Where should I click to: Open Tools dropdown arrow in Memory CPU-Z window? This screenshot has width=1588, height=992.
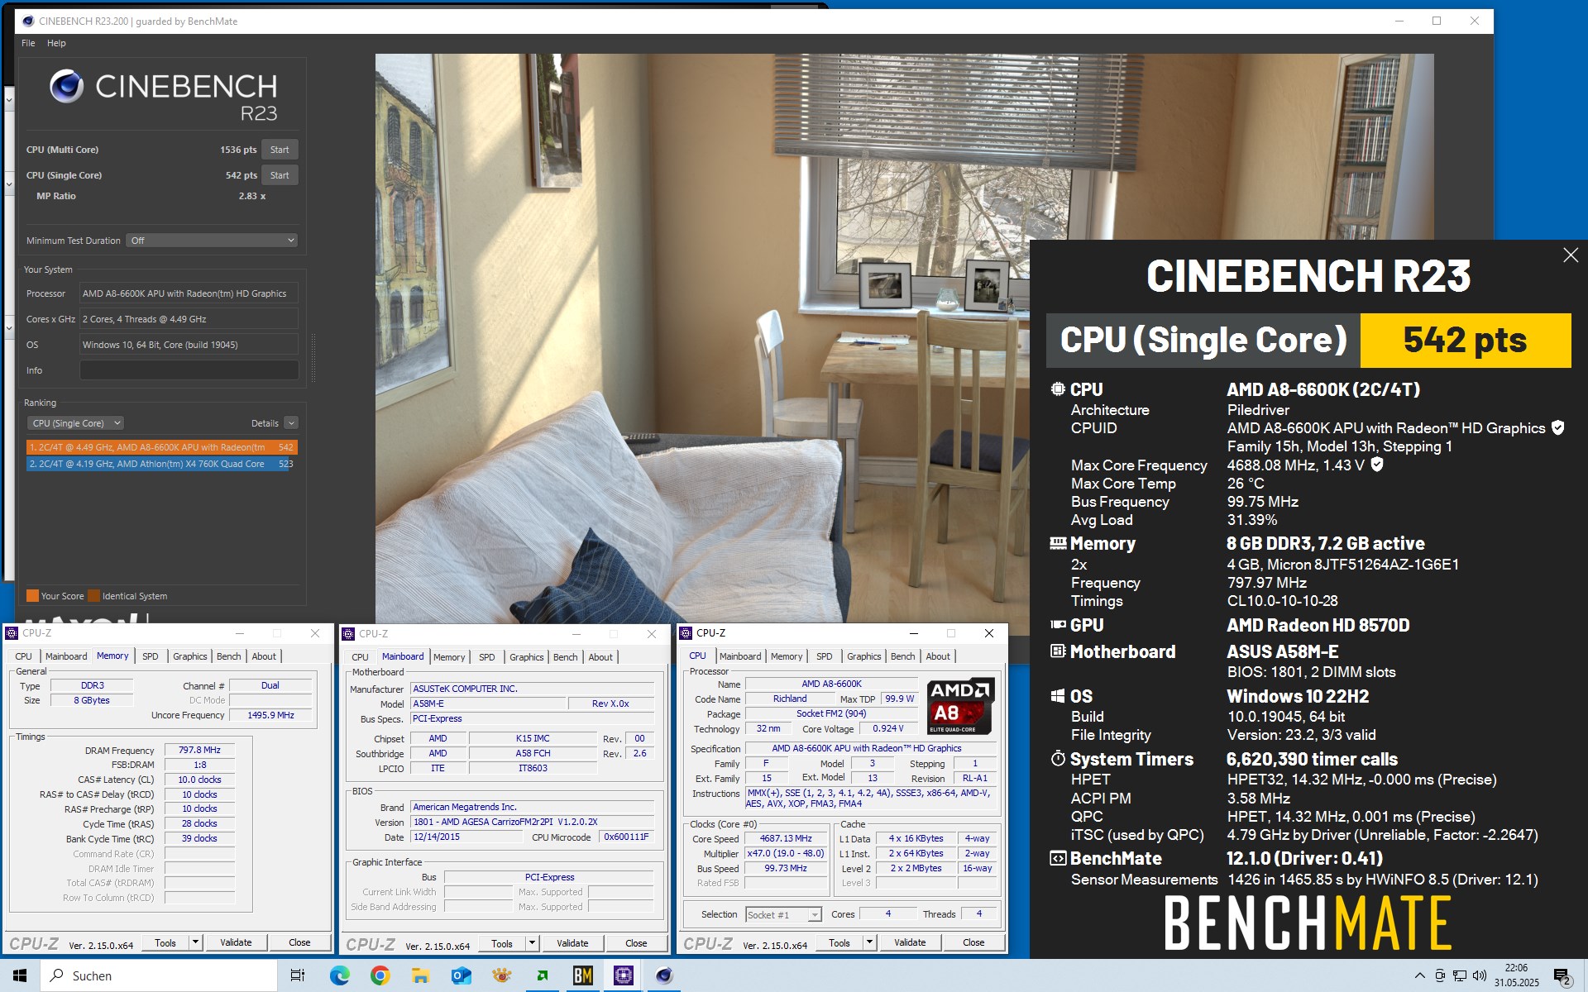pyautogui.click(x=195, y=942)
